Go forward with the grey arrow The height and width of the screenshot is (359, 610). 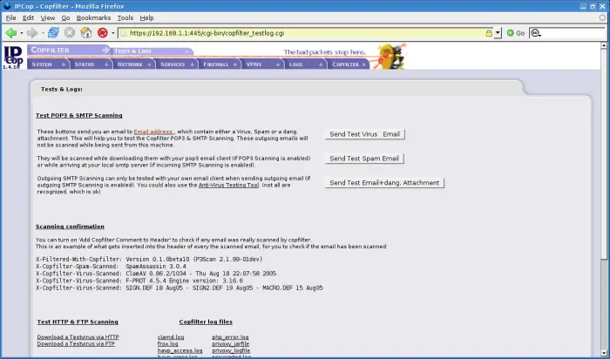(32, 33)
